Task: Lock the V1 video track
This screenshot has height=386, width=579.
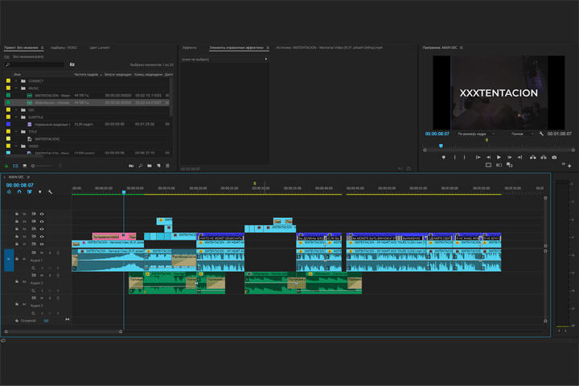Action: click(x=17, y=244)
